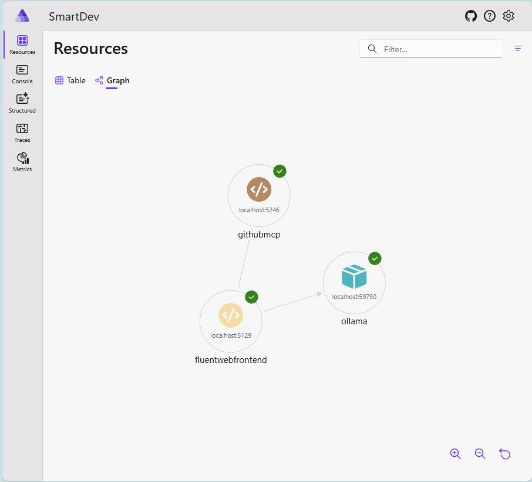Screen dimensions: 532x482
Task: Switch to the Table view tab
Action: pos(70,80)
